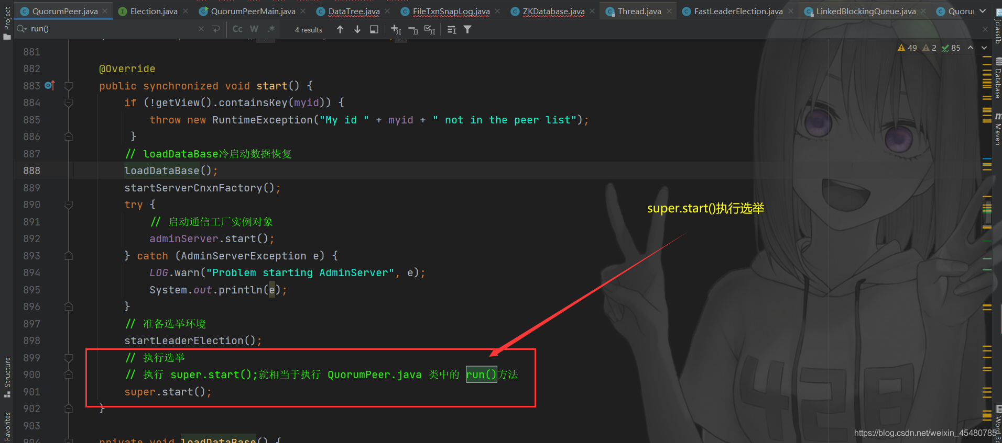This screenshot has width=1002, height=443.
Task: Switch to DataTree.java tab
Action: (x=354, y=11)
